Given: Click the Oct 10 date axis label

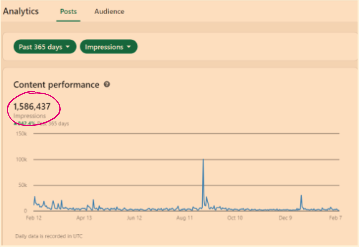Looking at the screenshot, I should pyautogui.click(x=235, y=218).
